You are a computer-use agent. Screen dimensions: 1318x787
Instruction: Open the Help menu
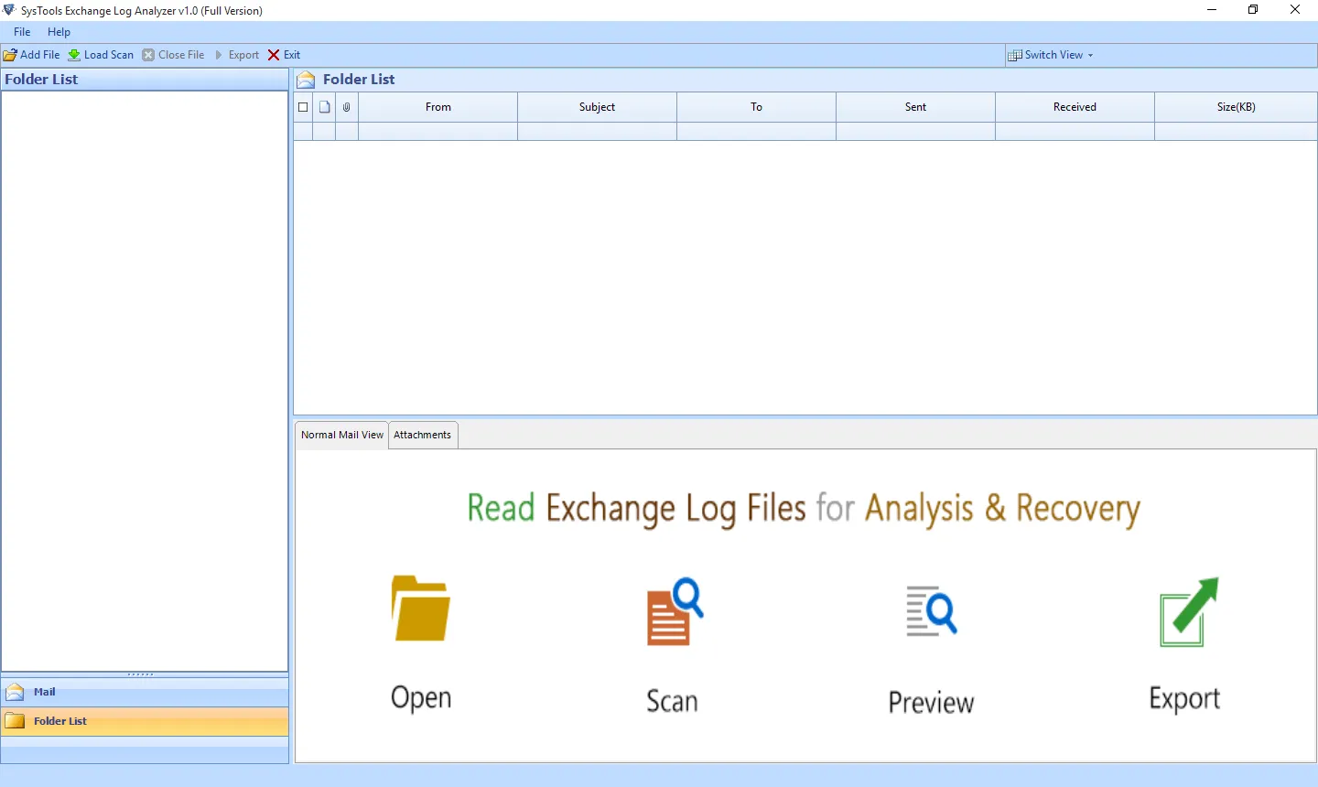(x=59, y=32)
